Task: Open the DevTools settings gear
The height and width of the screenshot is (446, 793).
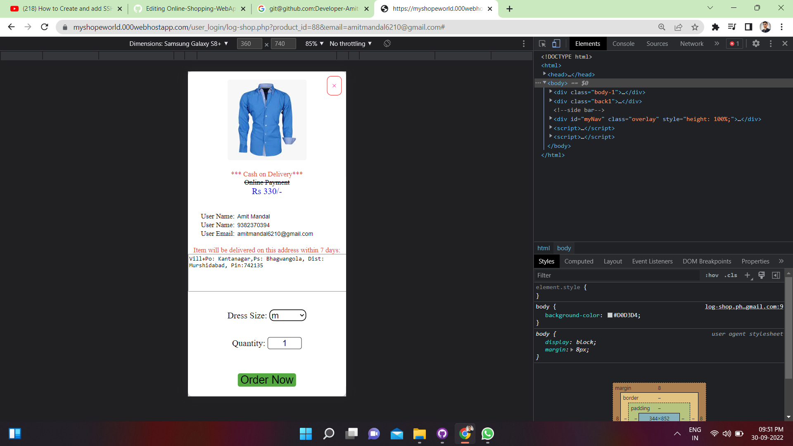Action: 757,43
